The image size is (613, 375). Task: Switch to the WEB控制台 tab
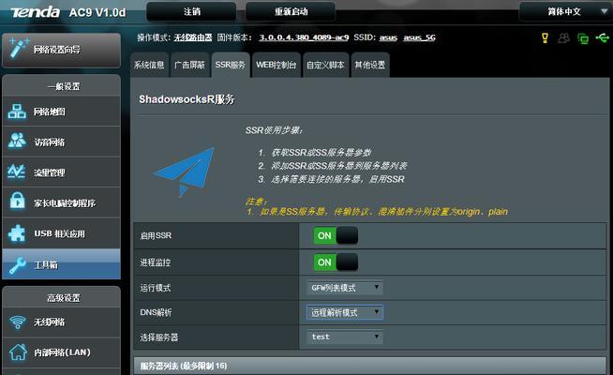click(x=276, y=65)
